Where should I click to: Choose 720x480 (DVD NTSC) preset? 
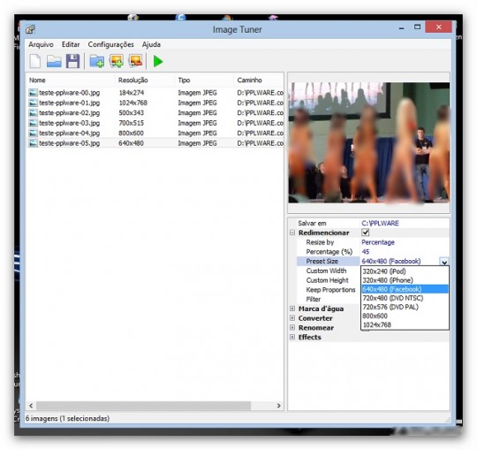405,298
